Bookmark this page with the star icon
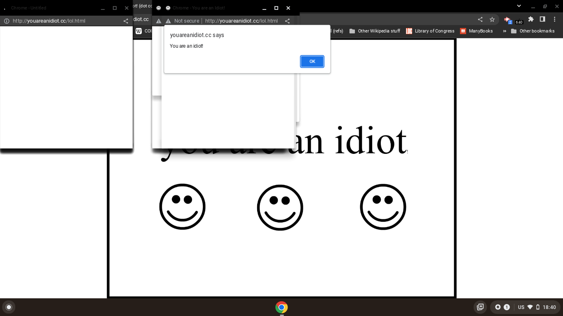Viewport: 563px width, 316px height. (492, 19)
